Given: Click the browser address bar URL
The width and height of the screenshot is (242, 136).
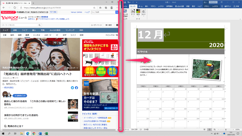Looking at the screenshot, I should pyautogui.click(x=42, y=8).
